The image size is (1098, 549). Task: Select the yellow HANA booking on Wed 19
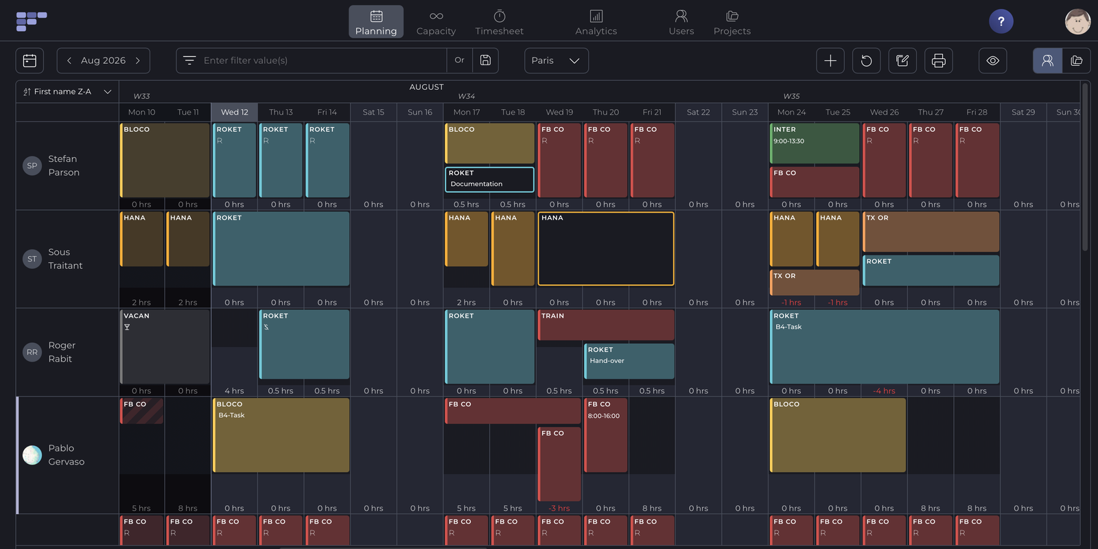pyautogui.click(x=606, y=248)
